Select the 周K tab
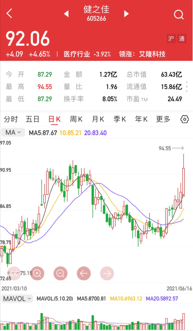The width and height of the screenshot is (193, 331). pos(76,119)
